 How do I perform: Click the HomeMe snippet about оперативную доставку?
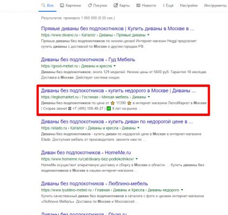point(123,168)
